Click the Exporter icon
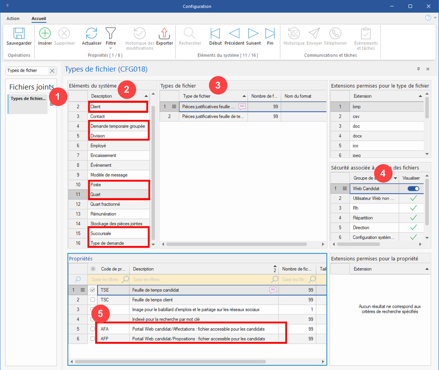 coord(164,33)
